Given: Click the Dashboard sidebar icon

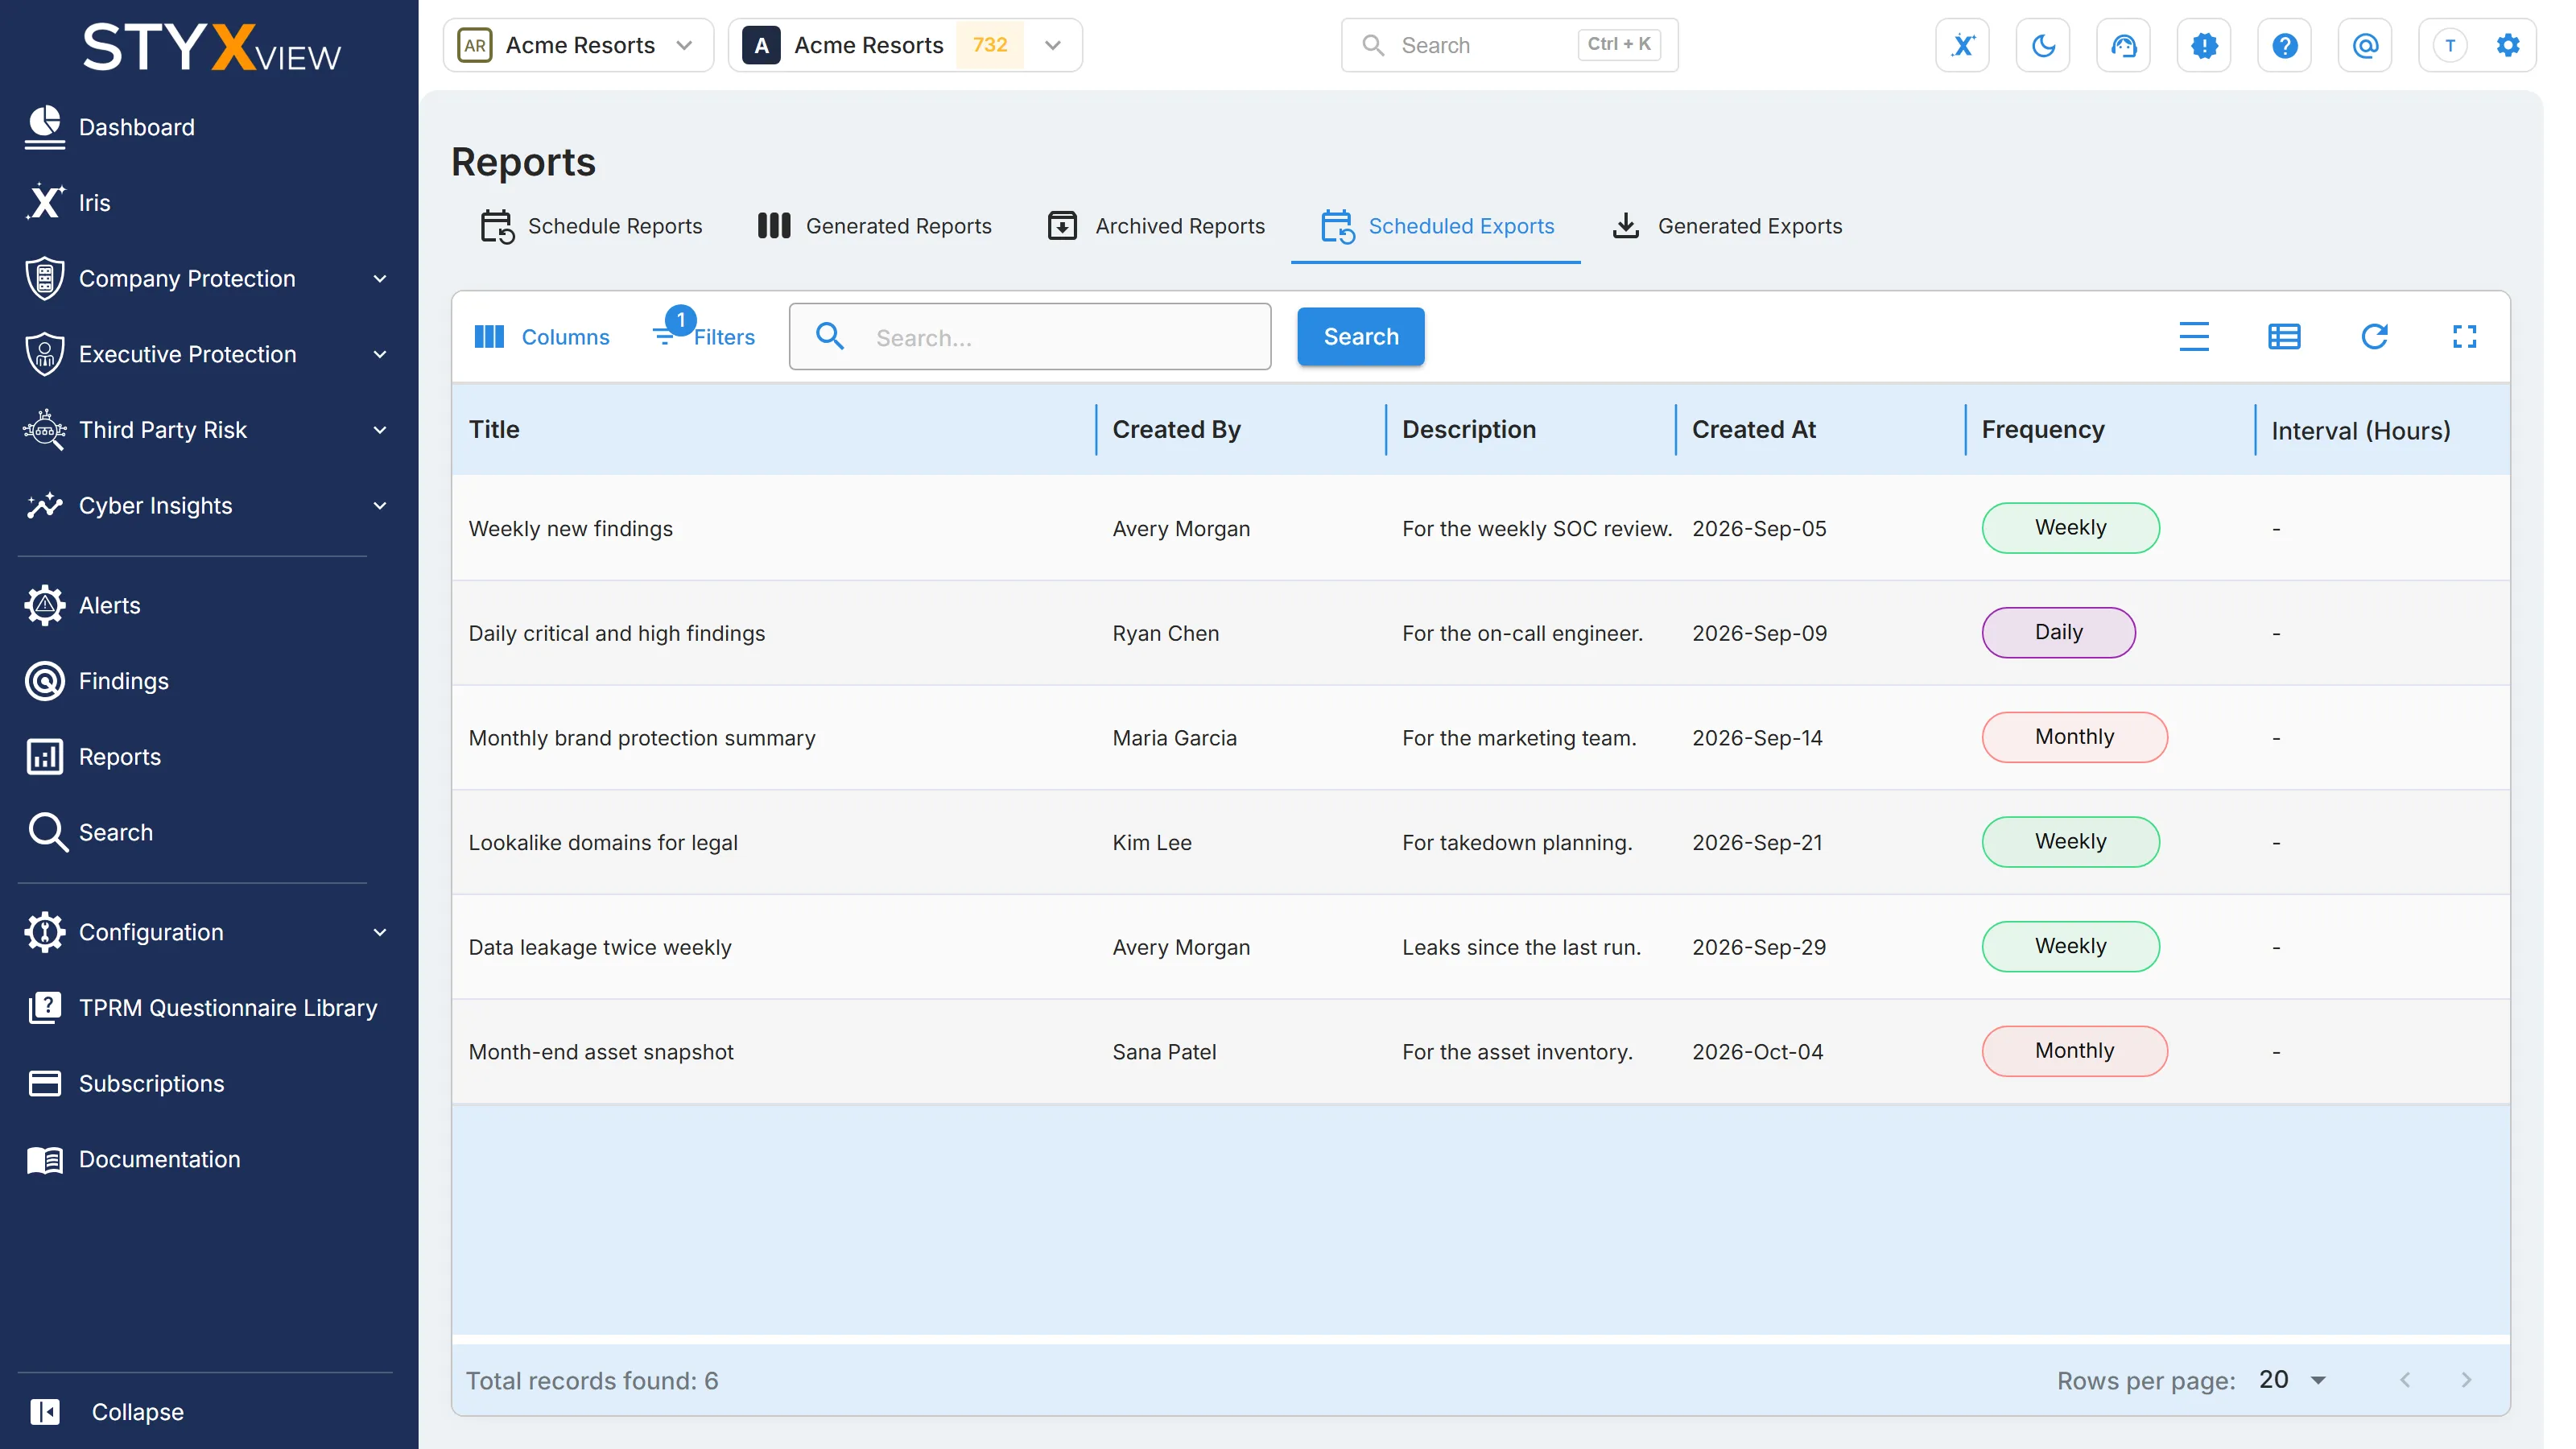Looking at the screenshot, I should point(44,127).
